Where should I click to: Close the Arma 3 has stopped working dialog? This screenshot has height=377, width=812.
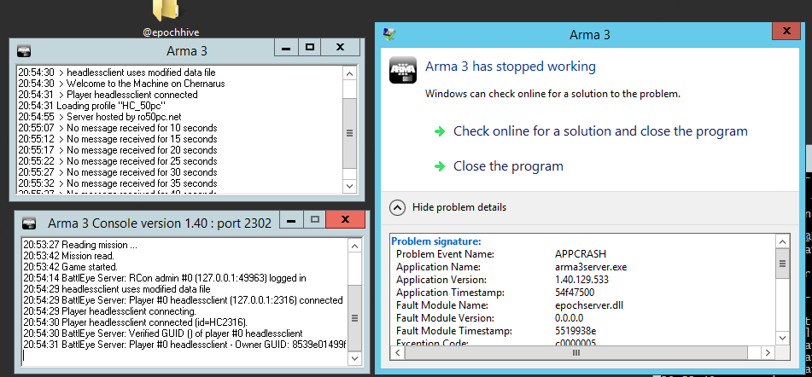point(786,31)
